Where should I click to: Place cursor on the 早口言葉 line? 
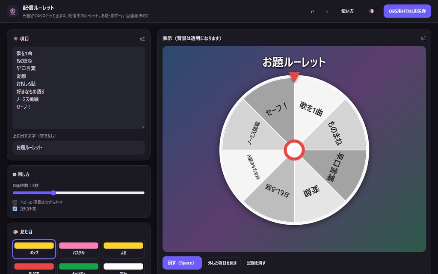point(26,68)
